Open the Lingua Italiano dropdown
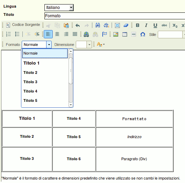This screenshot has height=183, width=185. click(59, 8)
